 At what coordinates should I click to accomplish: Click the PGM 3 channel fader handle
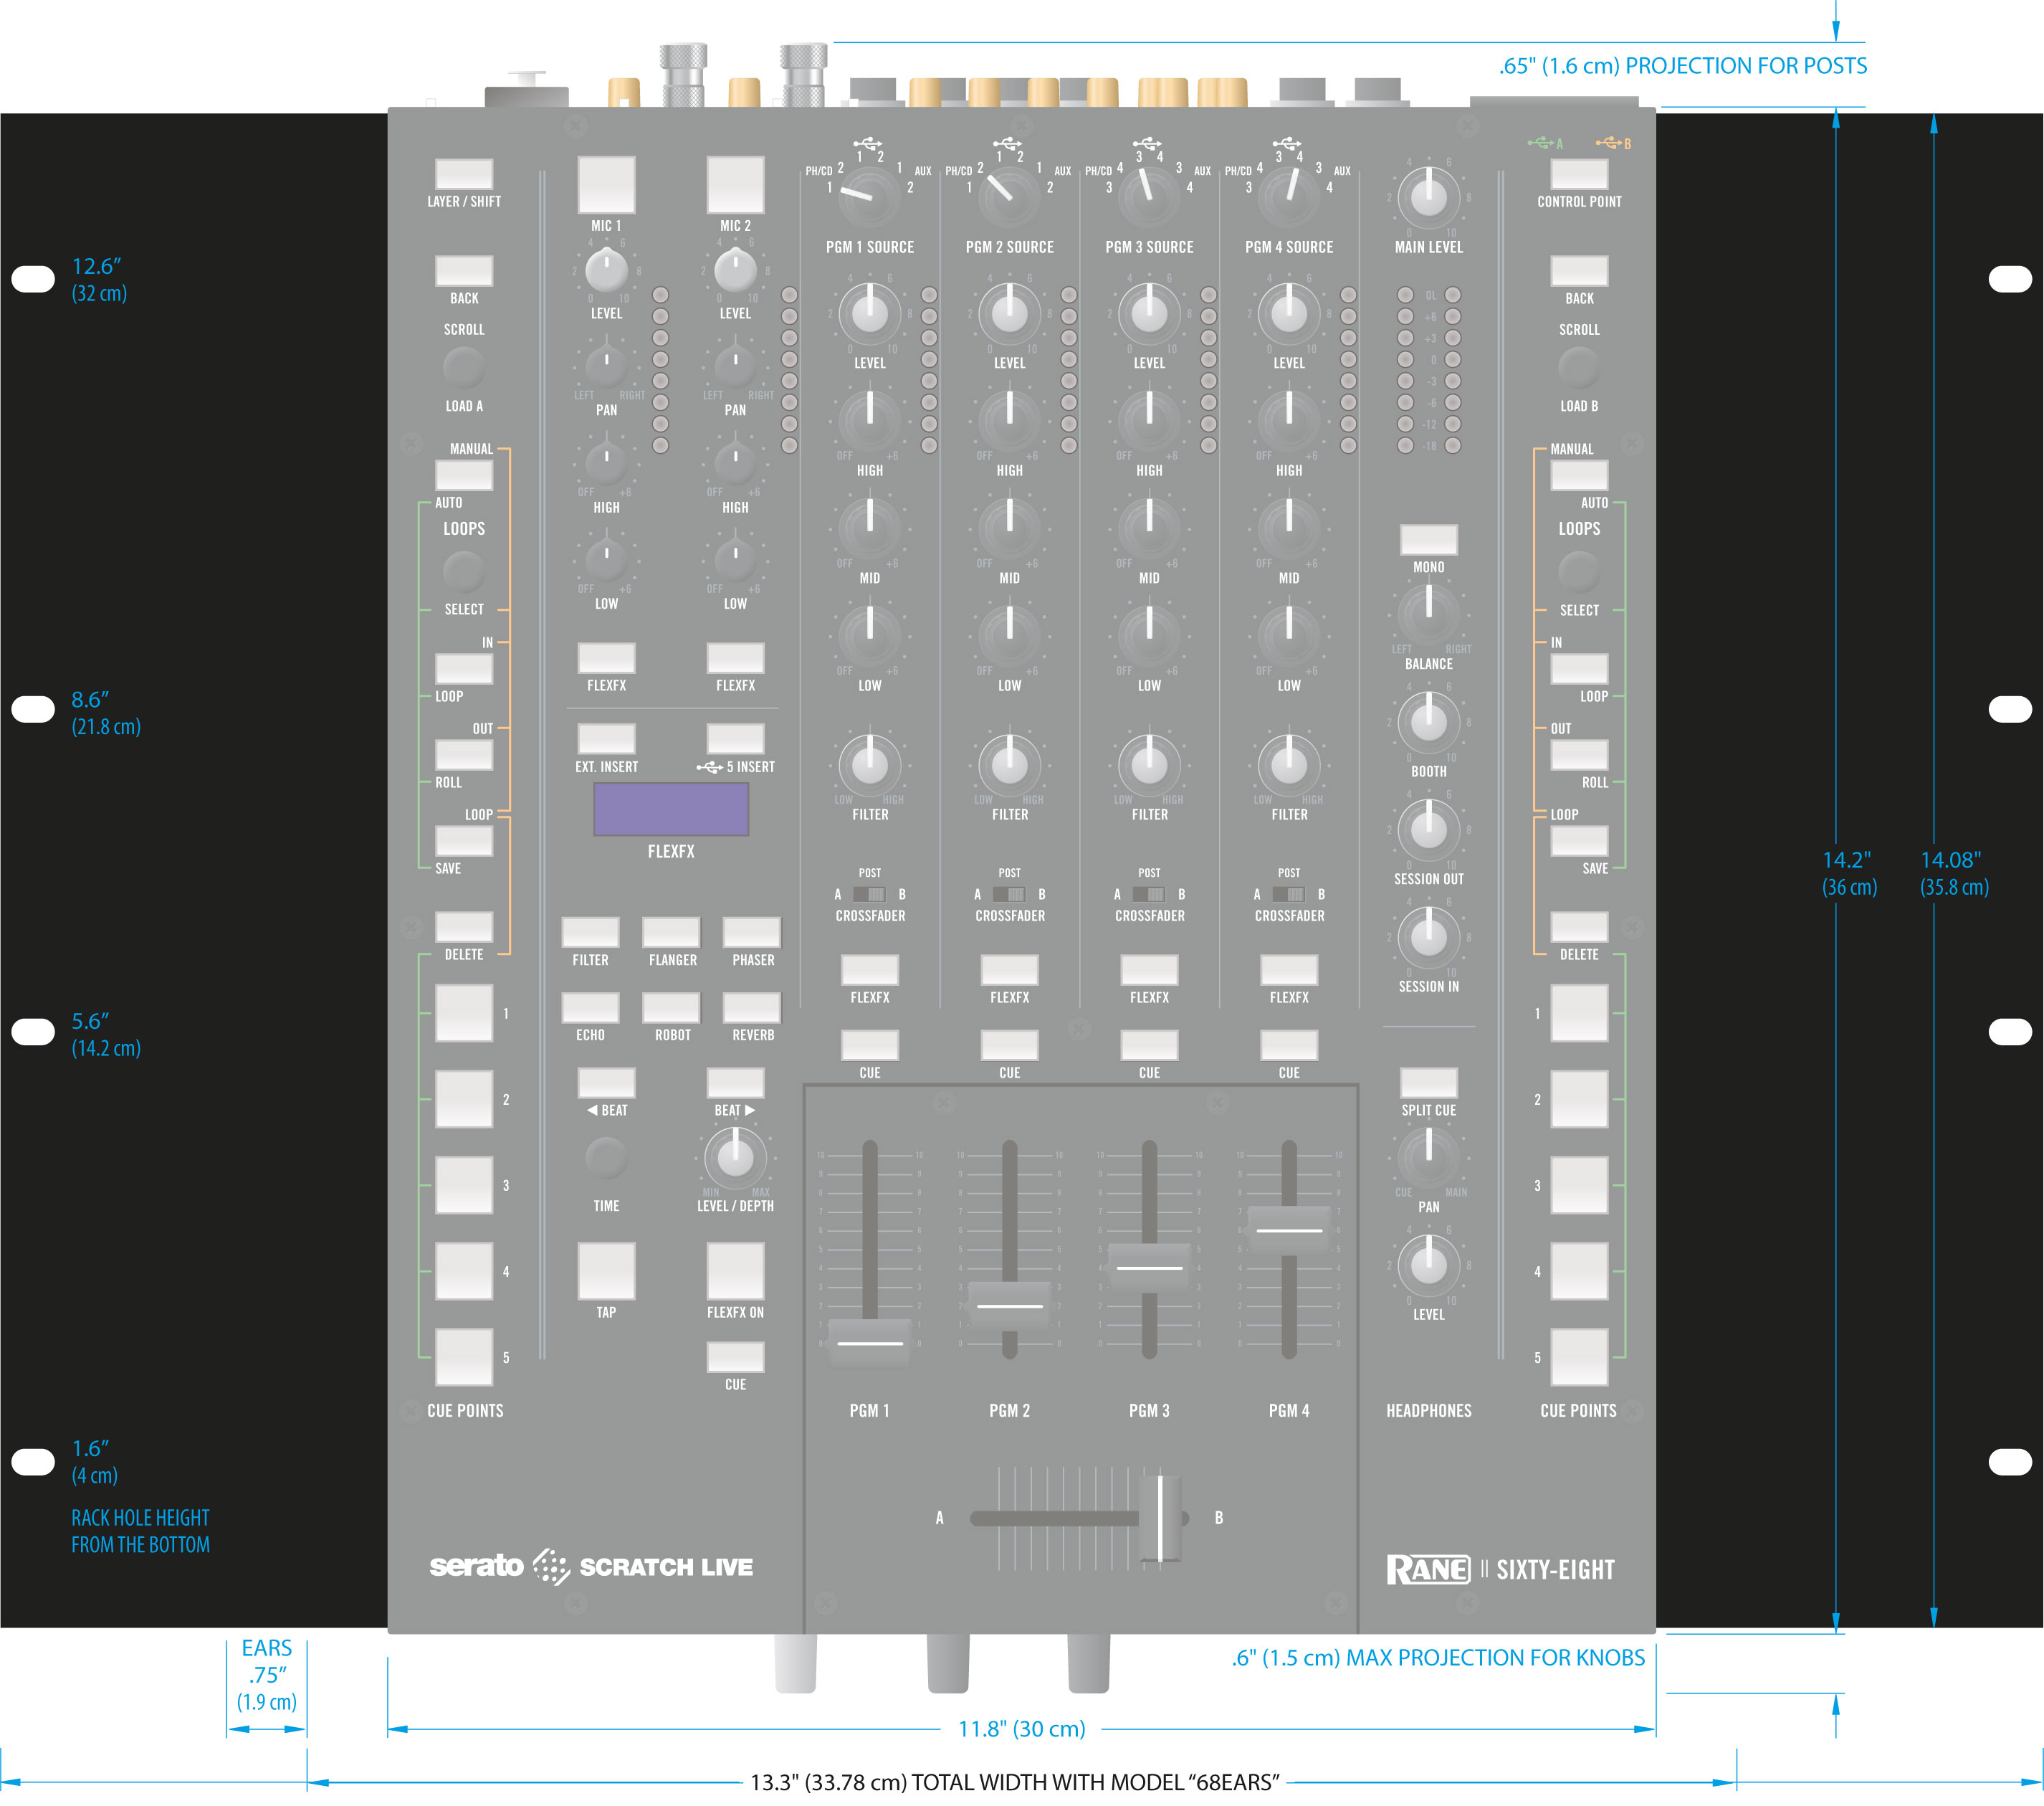1149,1268
